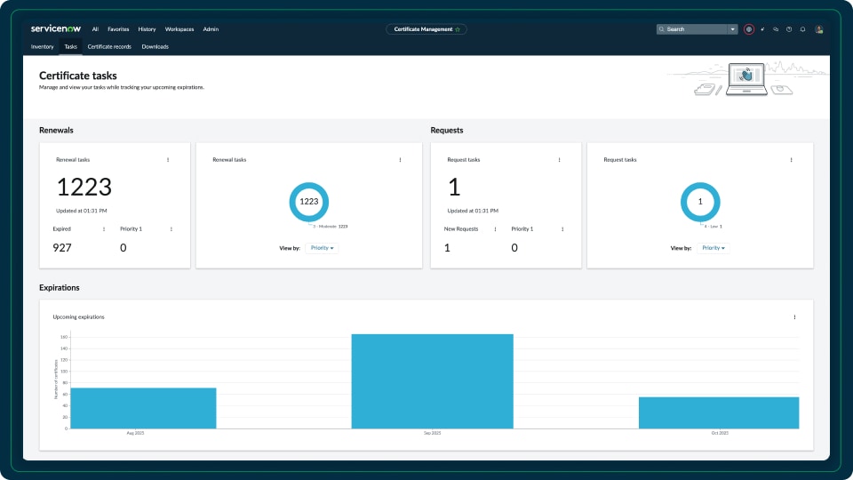
Task: Click in the Search input field
Action: point(695,29)
